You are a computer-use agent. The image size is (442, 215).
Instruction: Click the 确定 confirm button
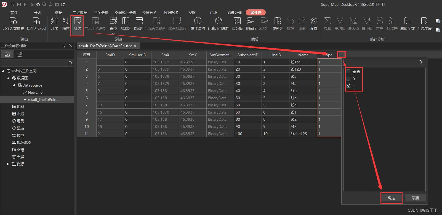click(391, 198)
